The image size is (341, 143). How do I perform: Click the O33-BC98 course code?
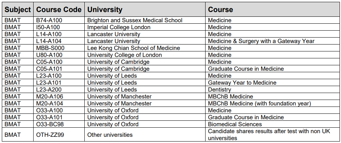pyautogui.click(x=50, y=124)
